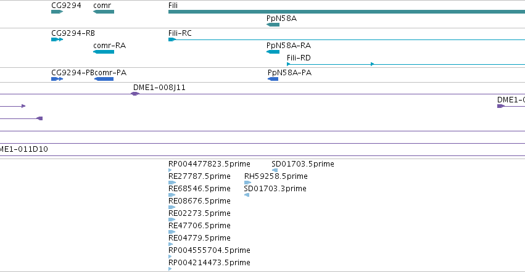Select the RE04779.5prime EST label
Image resolution: width=525 pixels, height=272 pixels.
coord(199,238)
